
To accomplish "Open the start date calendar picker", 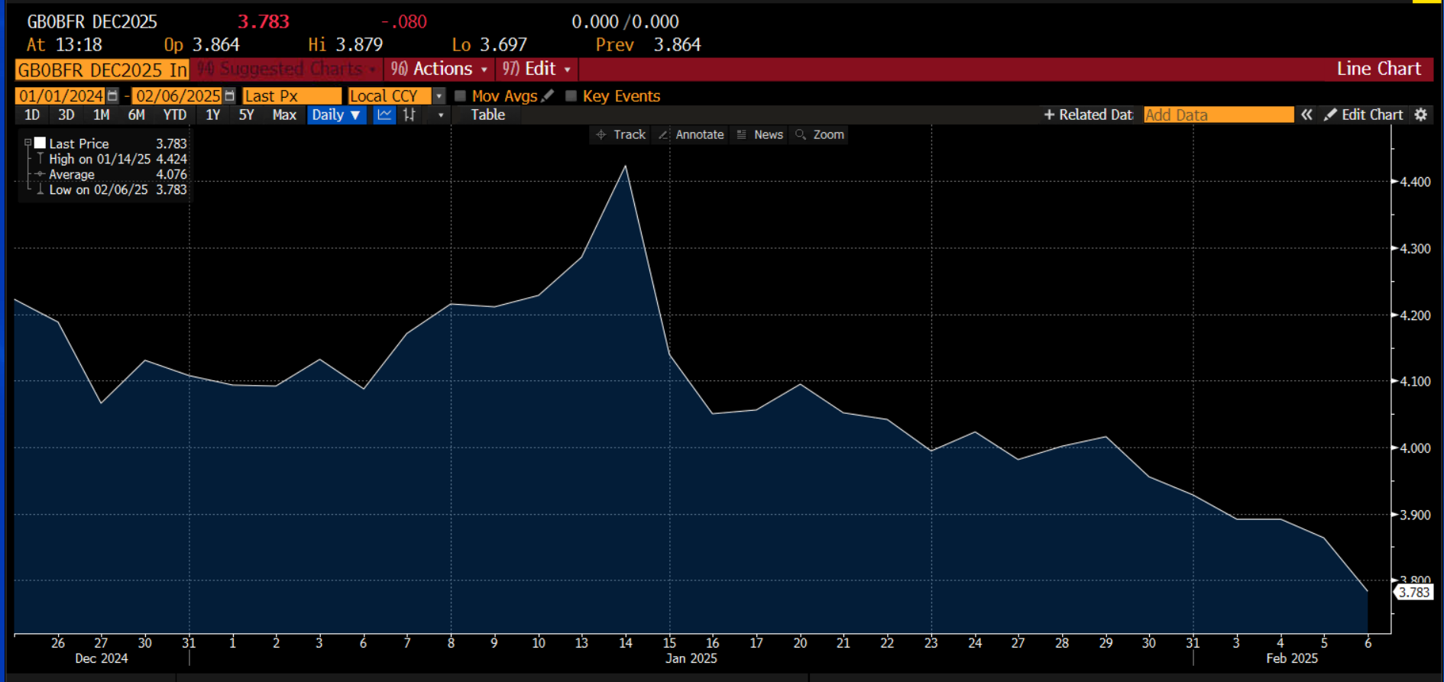I will click(x=113, y=95).
